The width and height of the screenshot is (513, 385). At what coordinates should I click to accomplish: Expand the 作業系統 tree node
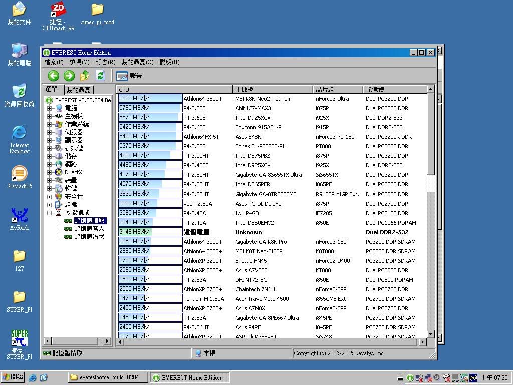(x=49, y=124)
